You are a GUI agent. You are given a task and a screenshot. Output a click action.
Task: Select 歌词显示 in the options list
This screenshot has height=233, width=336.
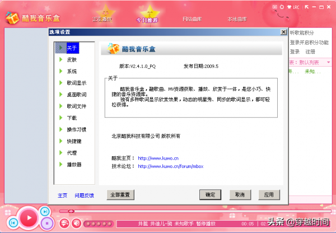77,83
